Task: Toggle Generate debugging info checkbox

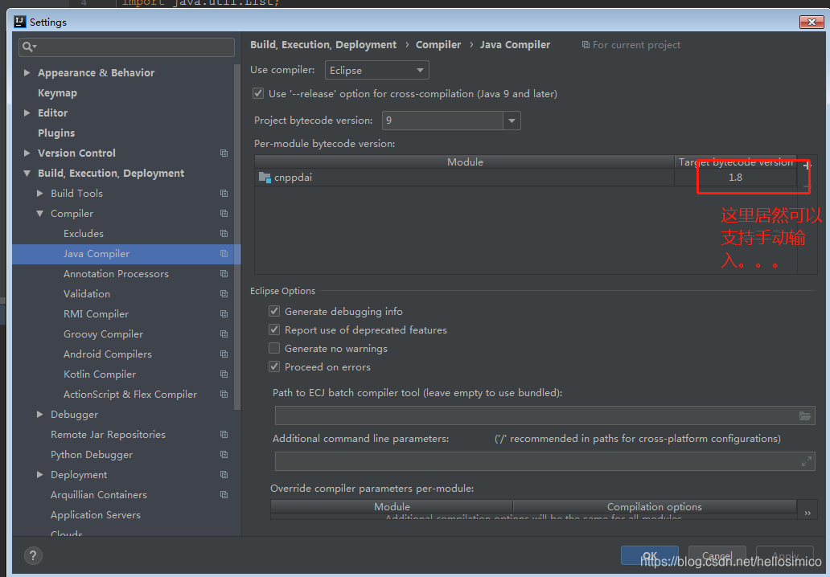Action: point(274,311)
